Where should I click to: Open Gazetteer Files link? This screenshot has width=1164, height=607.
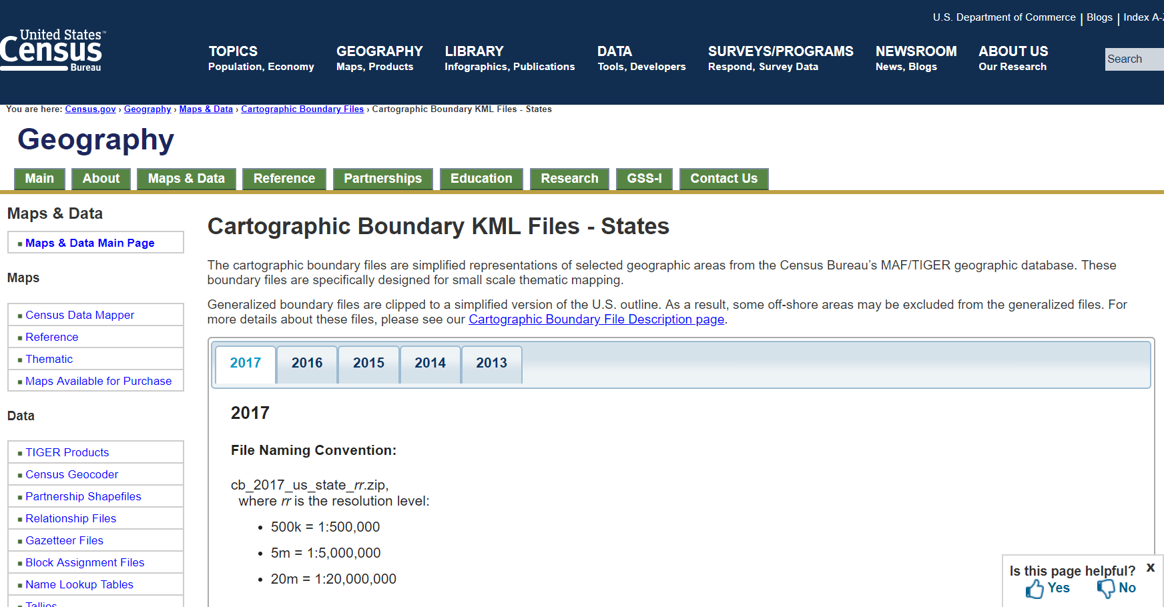65,540
